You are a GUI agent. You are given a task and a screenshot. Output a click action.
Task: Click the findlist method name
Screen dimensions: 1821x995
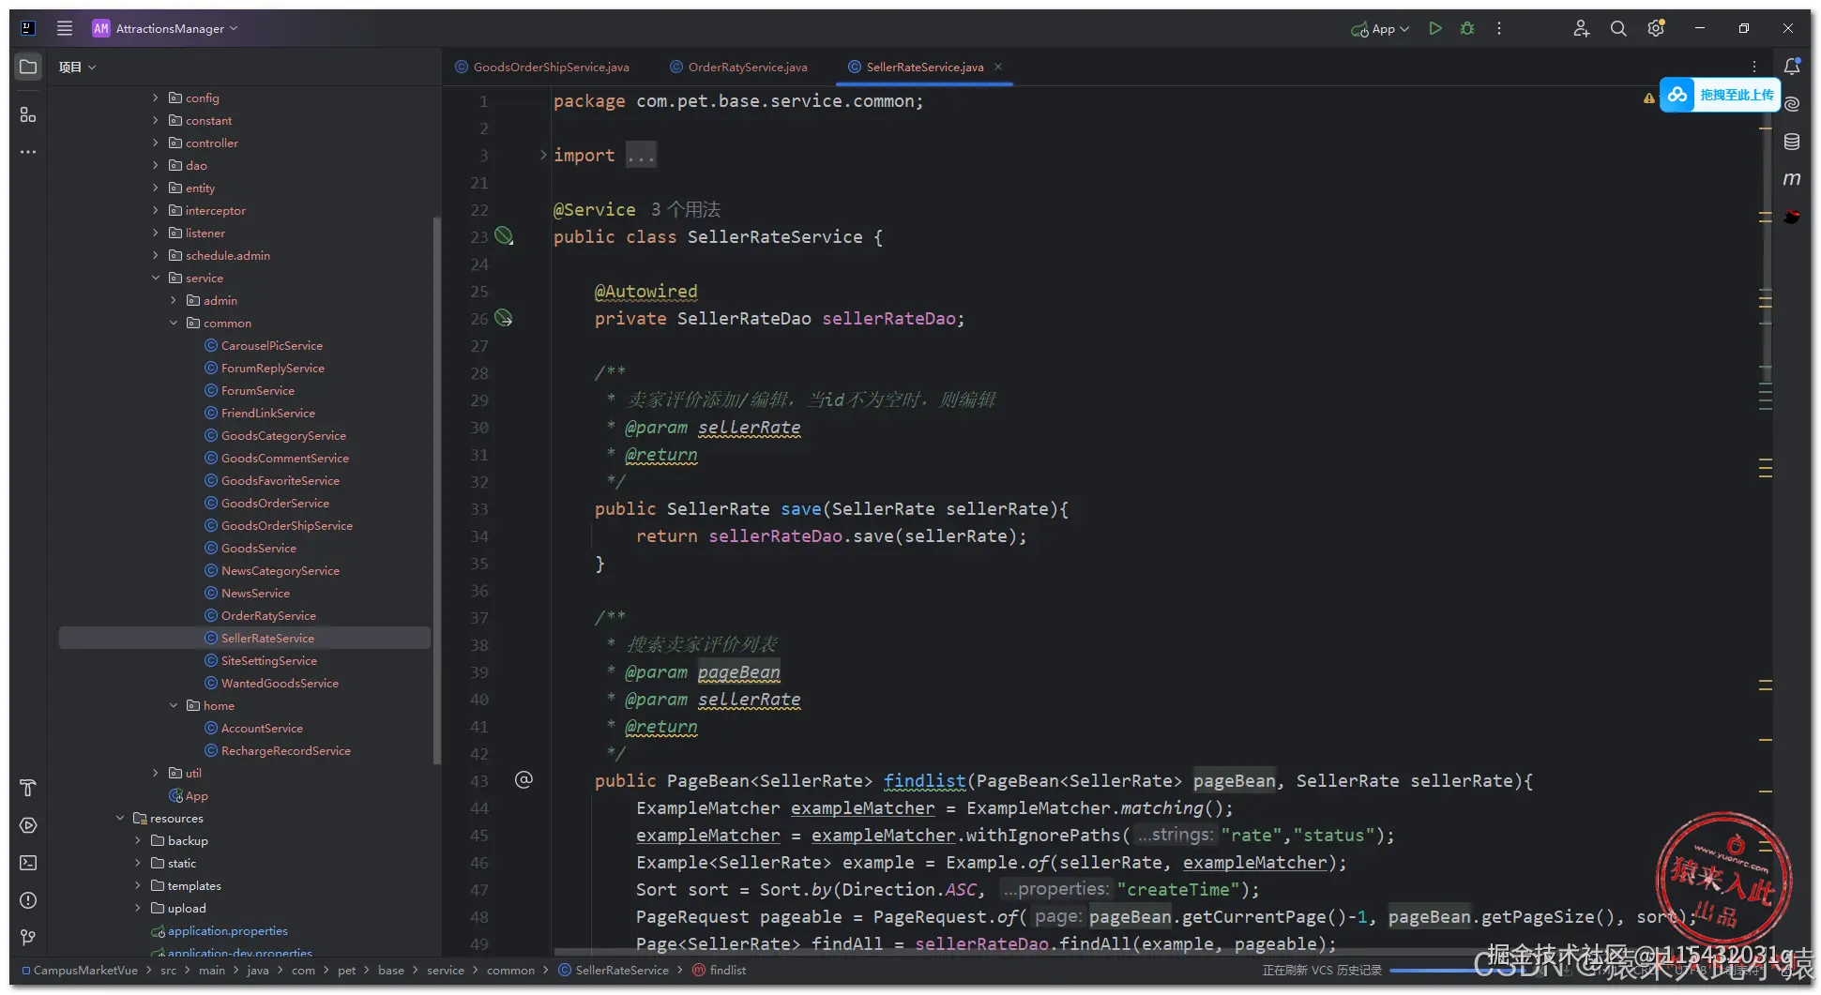tap(924, 780)
